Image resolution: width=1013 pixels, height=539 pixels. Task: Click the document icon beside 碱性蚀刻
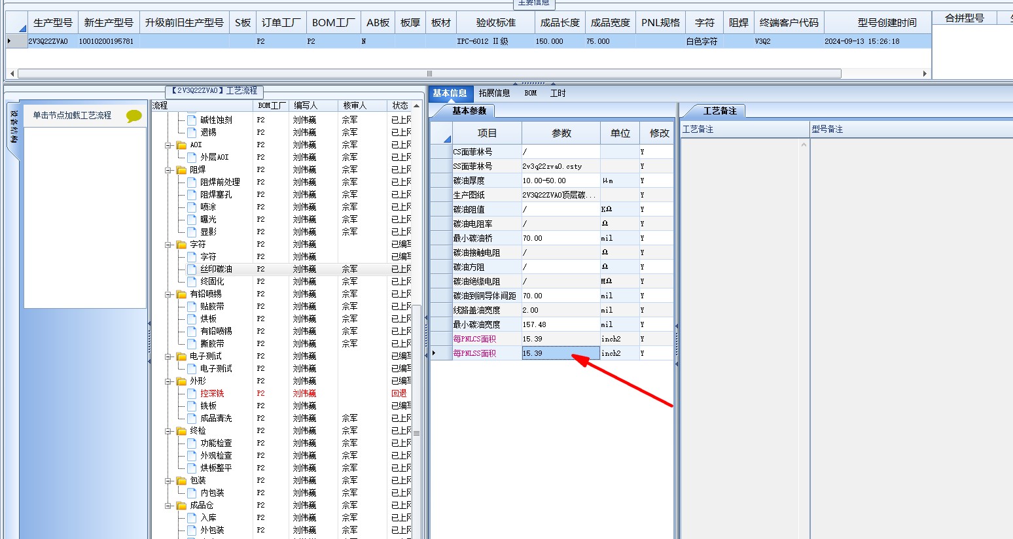[x=192, y=120]
